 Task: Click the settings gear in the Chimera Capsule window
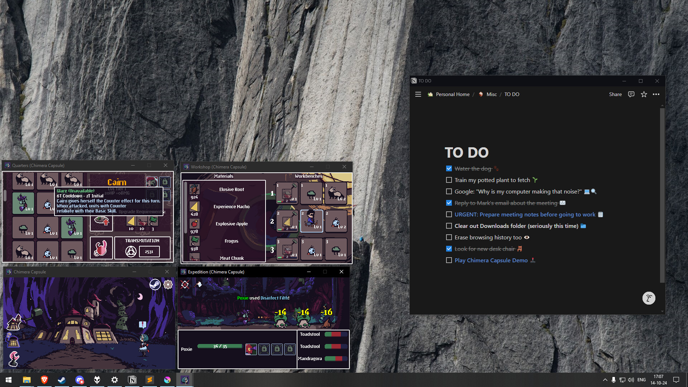coord(168,284)
